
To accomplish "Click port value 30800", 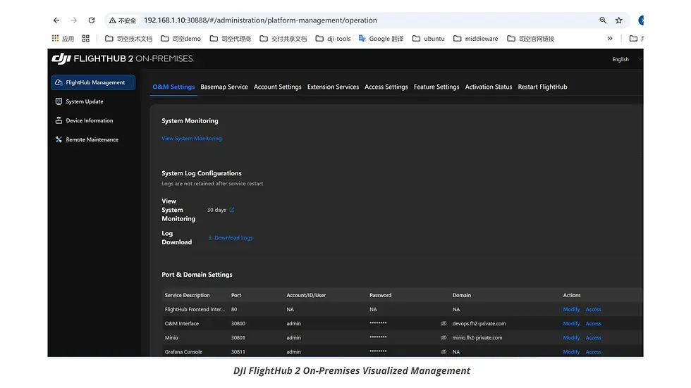I will tap(238, 323).
